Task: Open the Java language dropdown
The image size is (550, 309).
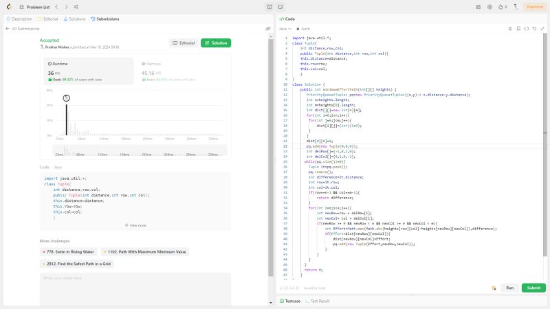Action: pyautogui.click(x=285, y=29)
